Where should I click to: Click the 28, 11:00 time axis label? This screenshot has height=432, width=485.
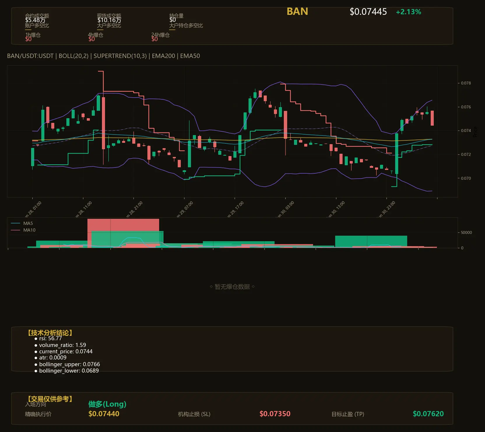coord(84,209)
